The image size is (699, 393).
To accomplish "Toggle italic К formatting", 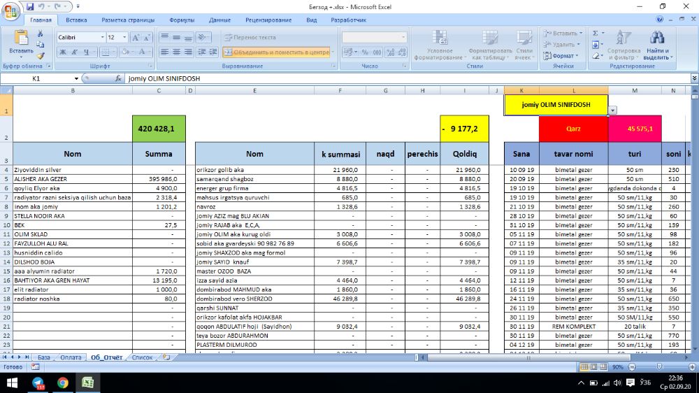I will click(x=75, y=52).
